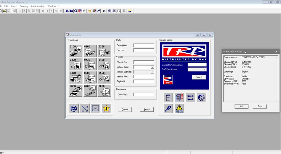Click the toolbar nut icon
This screenshot has height=154, width=281.
(x=76, y=11)
